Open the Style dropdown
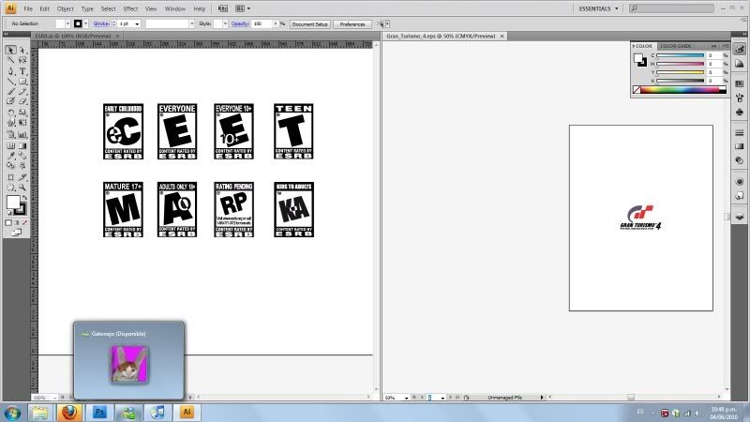Screen dimensions: 750x422 225,23
